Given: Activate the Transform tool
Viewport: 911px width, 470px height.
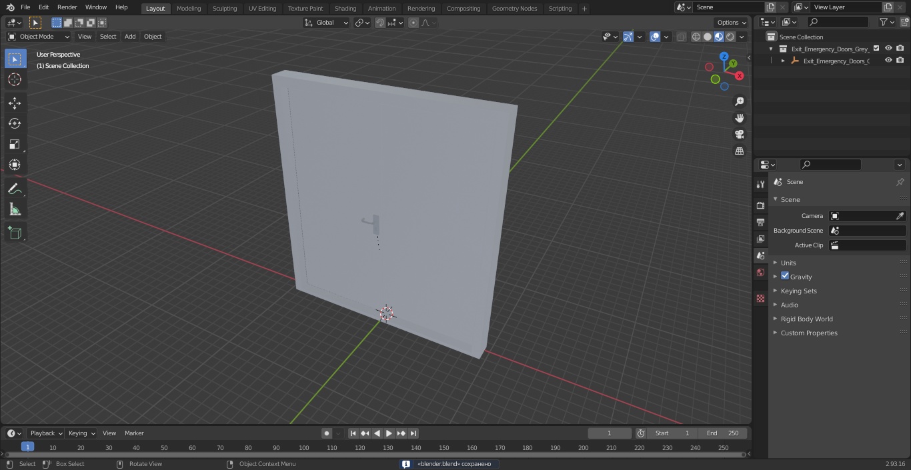Looking at the screenshot, I should point(15,165).
